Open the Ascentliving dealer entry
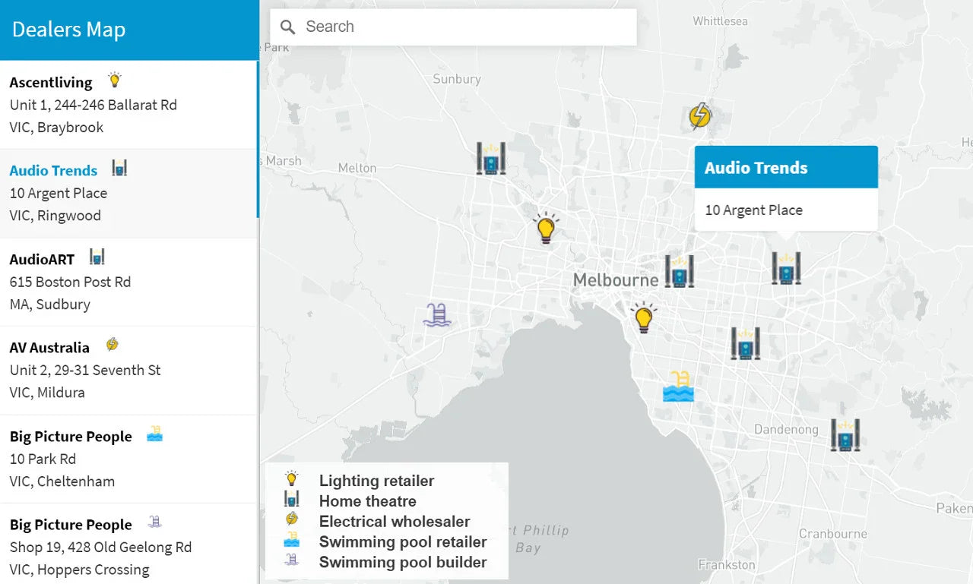The image size is (973, 584). pyautogui.click(x=51, y=83)
